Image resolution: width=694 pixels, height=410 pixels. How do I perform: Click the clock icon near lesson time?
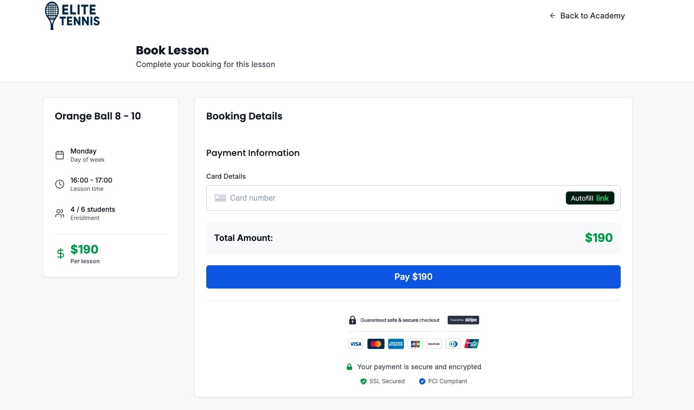pos(60,184)
